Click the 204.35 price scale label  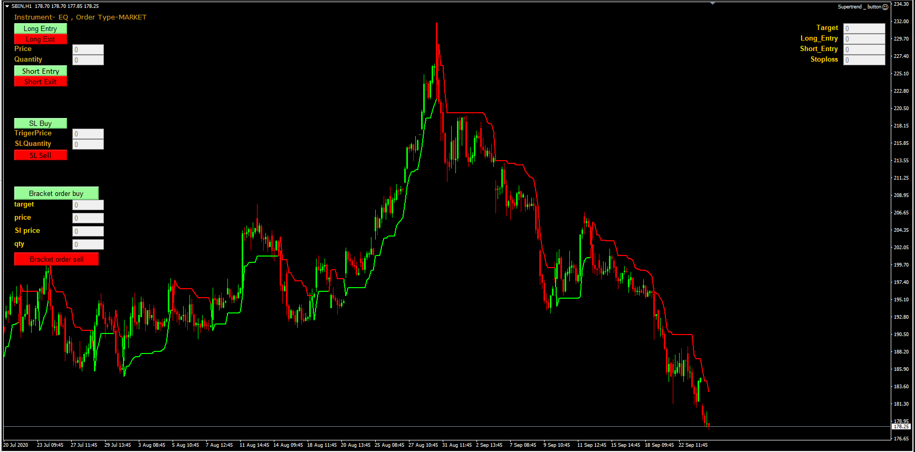point(901,230)
